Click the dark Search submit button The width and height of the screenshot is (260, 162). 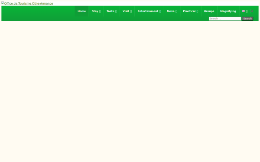pos(247,19)
